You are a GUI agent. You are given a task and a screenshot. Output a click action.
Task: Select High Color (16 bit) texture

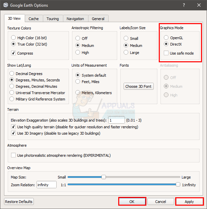tap(13, 38)
